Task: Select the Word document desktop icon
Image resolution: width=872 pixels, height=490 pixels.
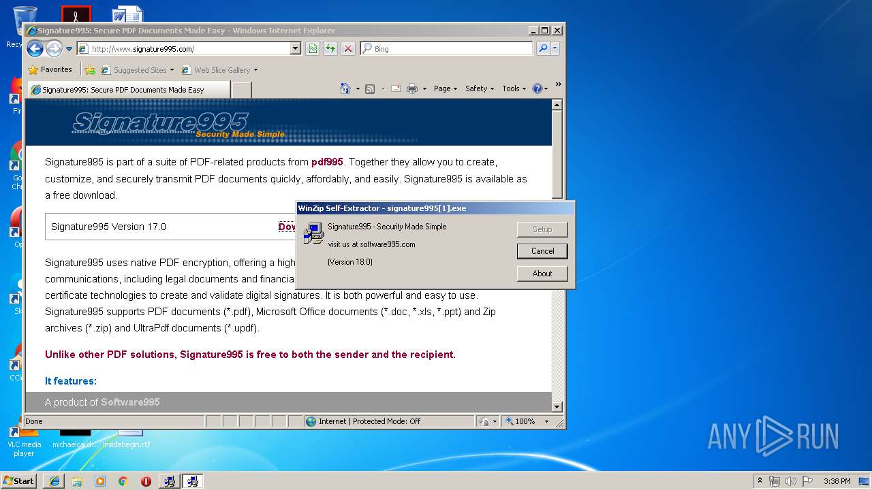Action: point(127,14)
